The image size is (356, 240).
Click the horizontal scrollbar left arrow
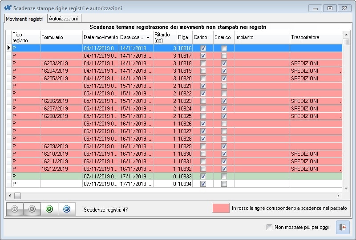[9, 196]
